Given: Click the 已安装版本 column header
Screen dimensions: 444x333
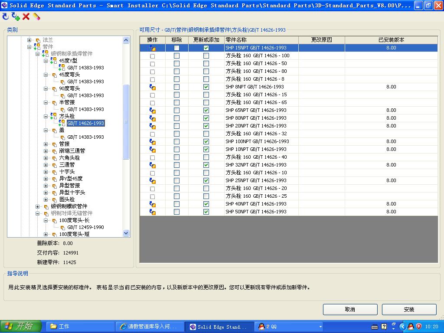Looking at the screenshot, I should point(391,40).
